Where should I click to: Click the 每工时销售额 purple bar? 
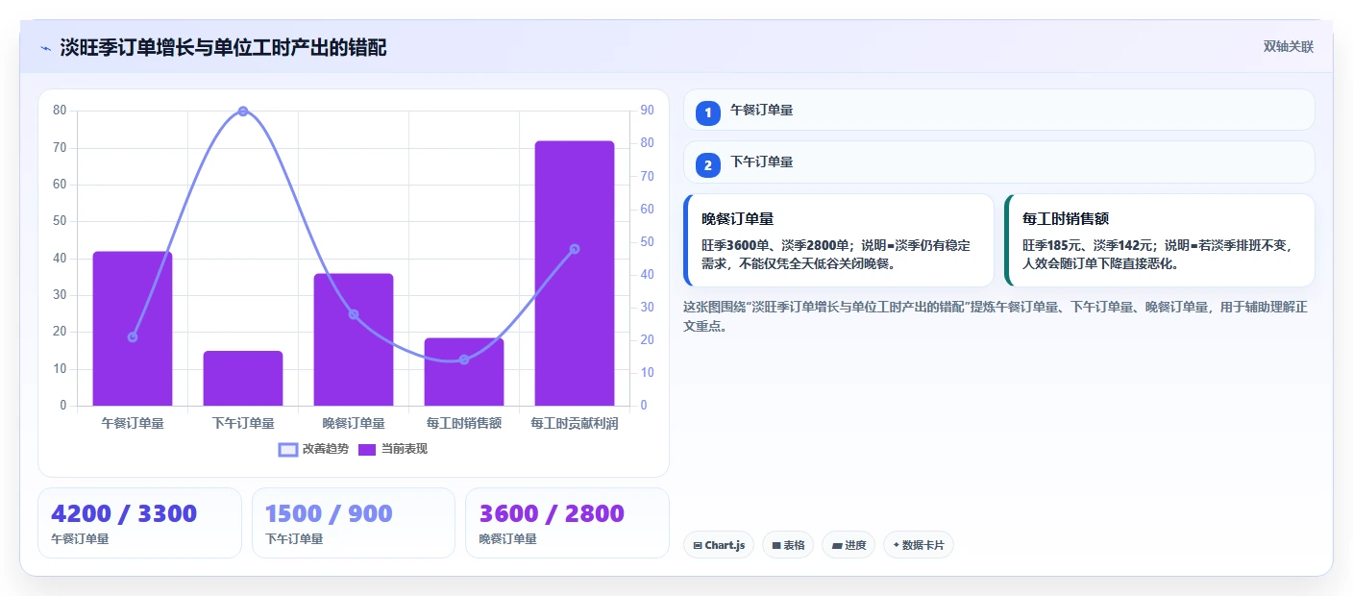pos(464,372)
